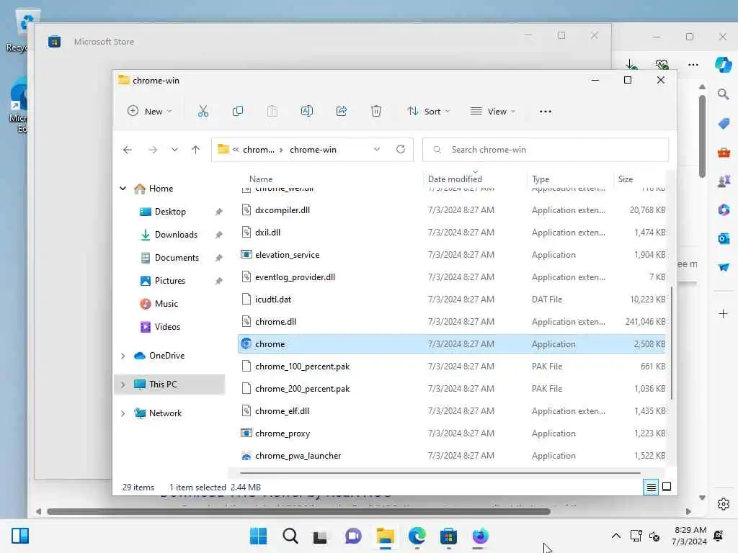The width and height of the screenshot is (738, 553).
Task: Open recent locations chevron dropdown
Action: [174, 150]
